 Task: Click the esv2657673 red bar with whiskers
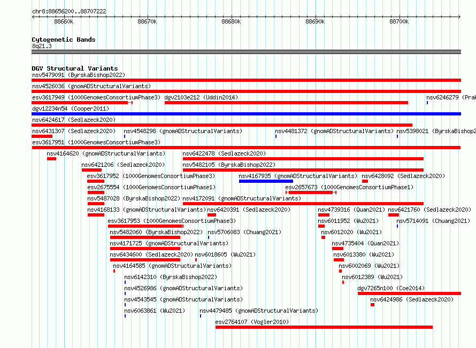point(311,192)
